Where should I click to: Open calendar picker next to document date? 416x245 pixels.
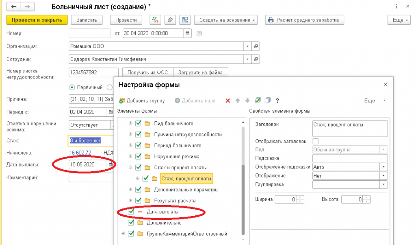click(x=188, y=33)
